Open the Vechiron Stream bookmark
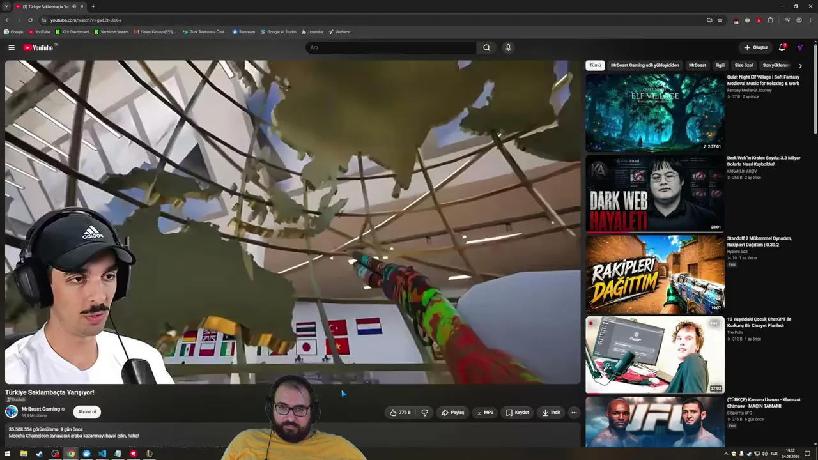Image resolution: width=818 pixels, height=460 pixels. [111, 32]
